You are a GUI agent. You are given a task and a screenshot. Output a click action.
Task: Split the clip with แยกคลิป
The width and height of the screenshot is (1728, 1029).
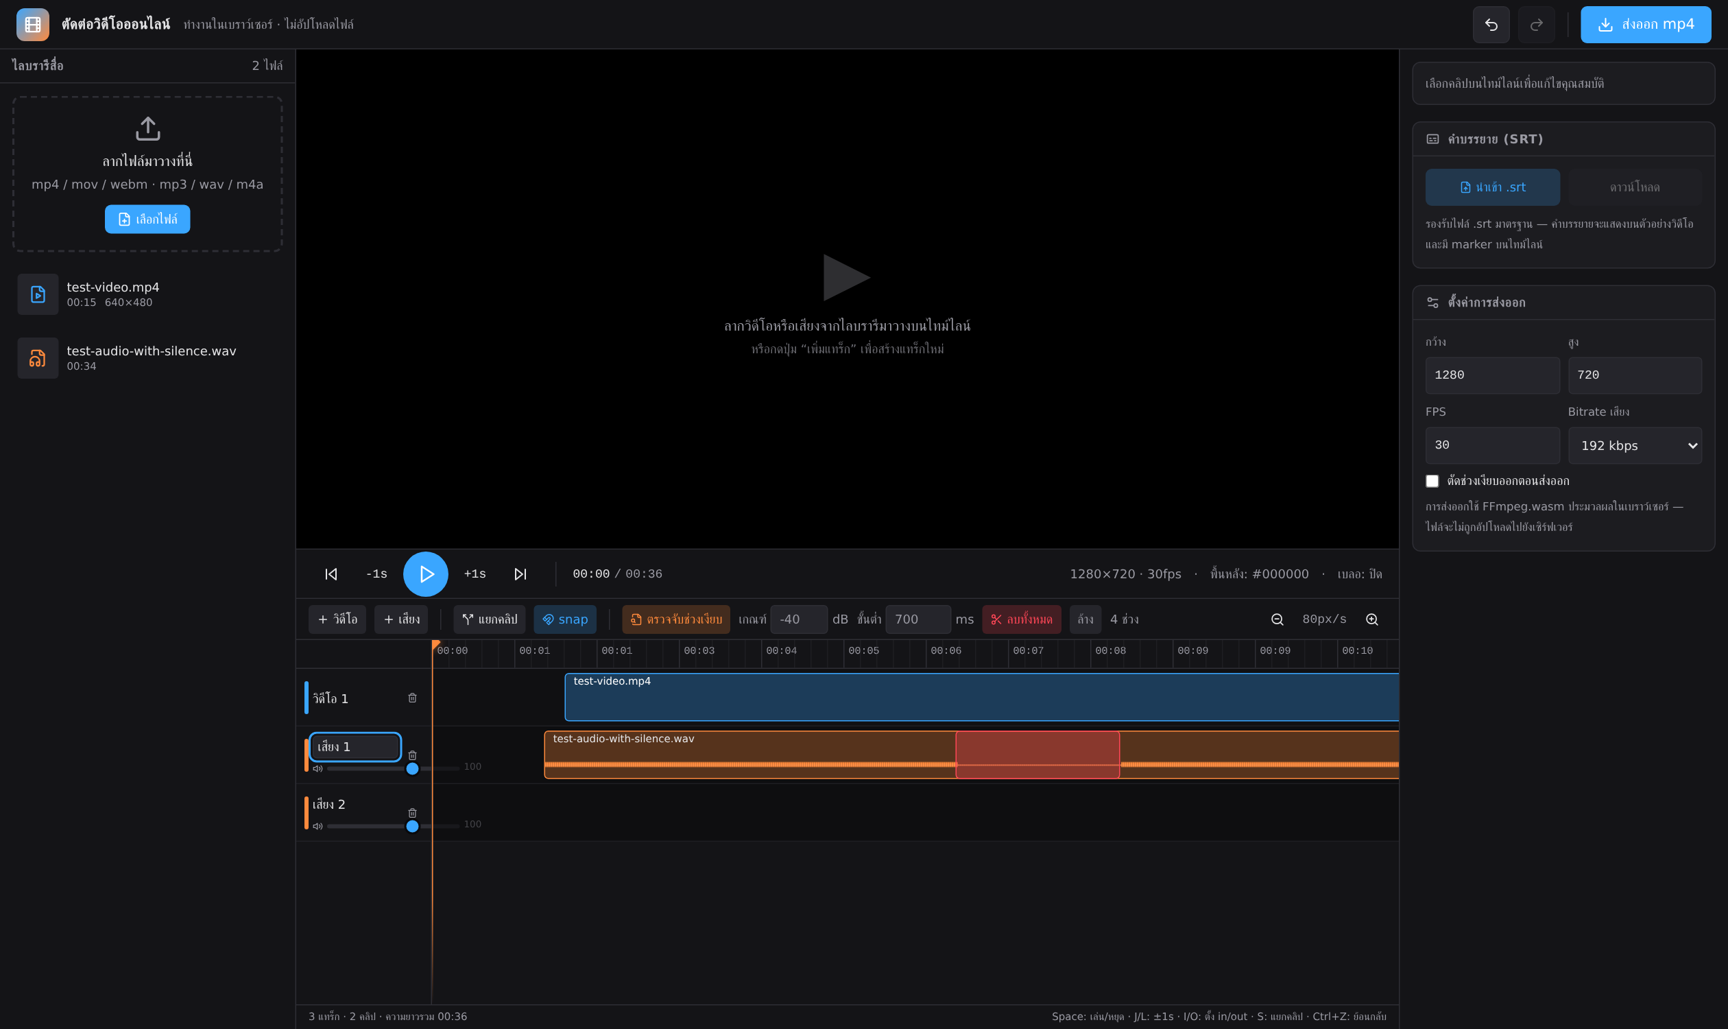(490, 619)
